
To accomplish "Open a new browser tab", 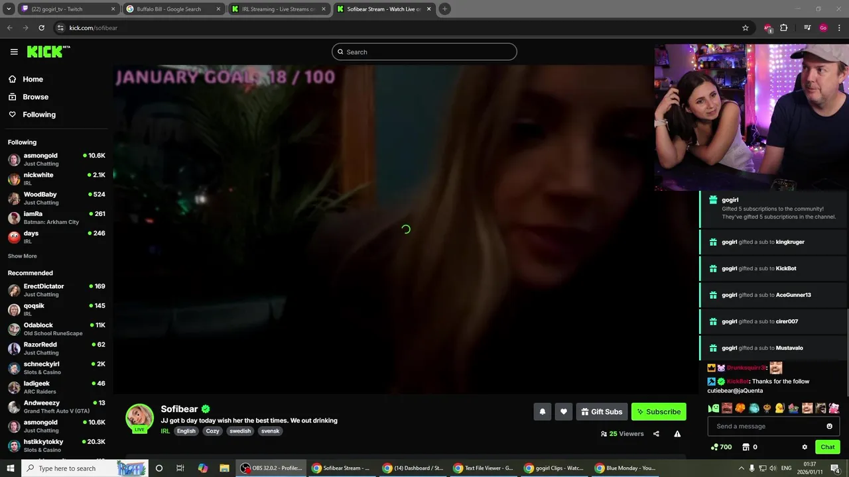I will click(x=445, y=9).
